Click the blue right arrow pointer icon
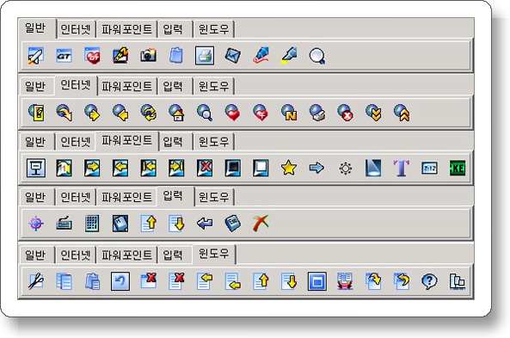 click(x=316, y=168)
